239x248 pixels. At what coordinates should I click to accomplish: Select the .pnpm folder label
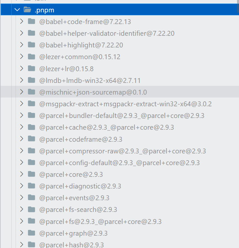pyautogui.click(x=44, y=10)
